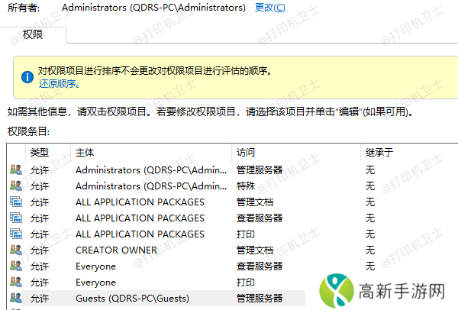This screenshot has width=458, height=310.
Task: Click 管理文档 access cell for CREATOR OWNER
Action: pyautogui.click(x=255, y=250)
